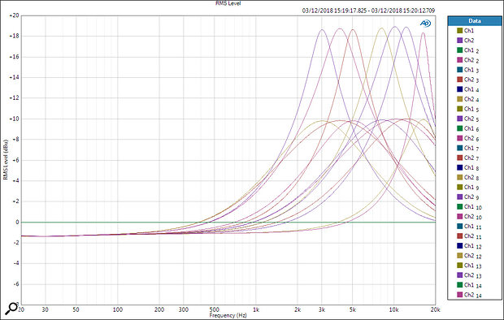Select the Ch1 11 legend entry

(x=470, y=227)
